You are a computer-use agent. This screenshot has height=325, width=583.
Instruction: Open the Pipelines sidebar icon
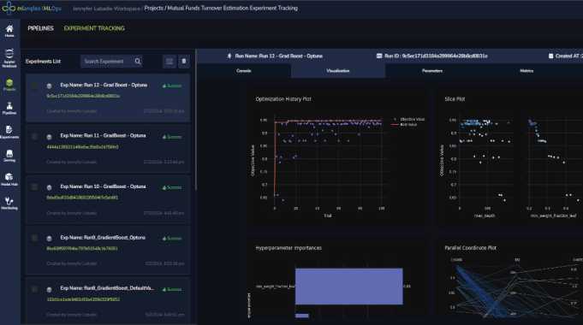[9, 109]
